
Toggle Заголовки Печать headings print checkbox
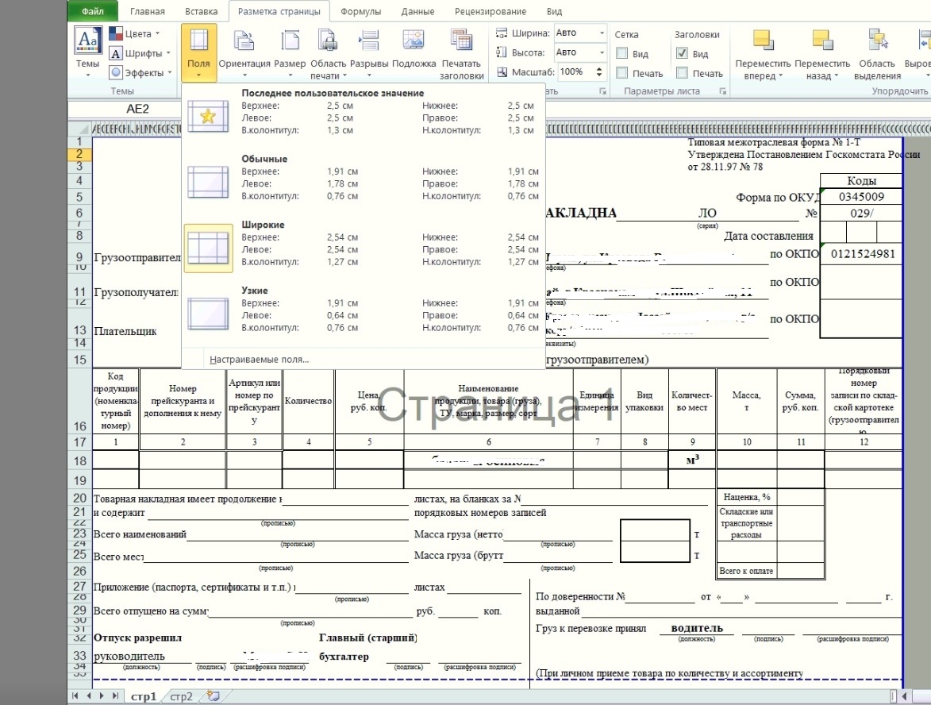683,73
